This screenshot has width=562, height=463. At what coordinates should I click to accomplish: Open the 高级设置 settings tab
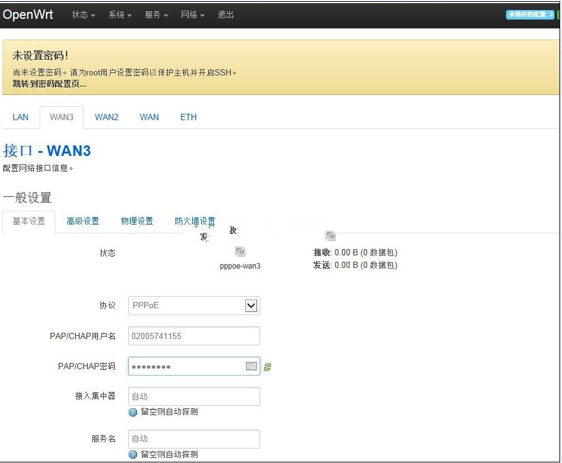(83, 221)
